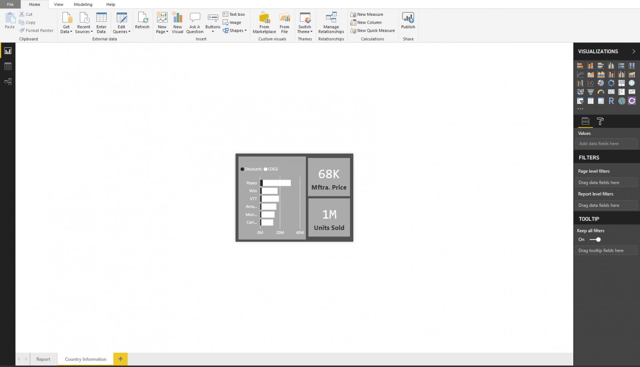Add a slicer to the page
The height and width of the screenshot is (367, 640).
pyautogui.click(x=580, y=101)
